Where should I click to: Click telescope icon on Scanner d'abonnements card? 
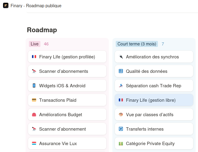coord(34,71)
